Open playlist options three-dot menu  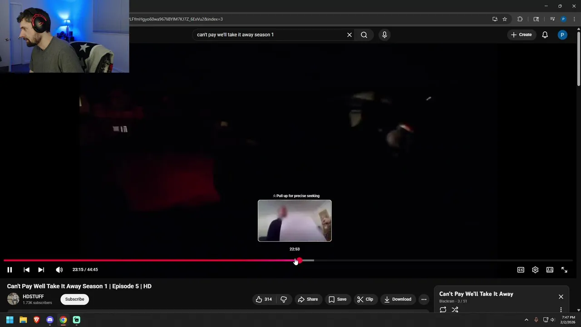click(x=561, y=310)
